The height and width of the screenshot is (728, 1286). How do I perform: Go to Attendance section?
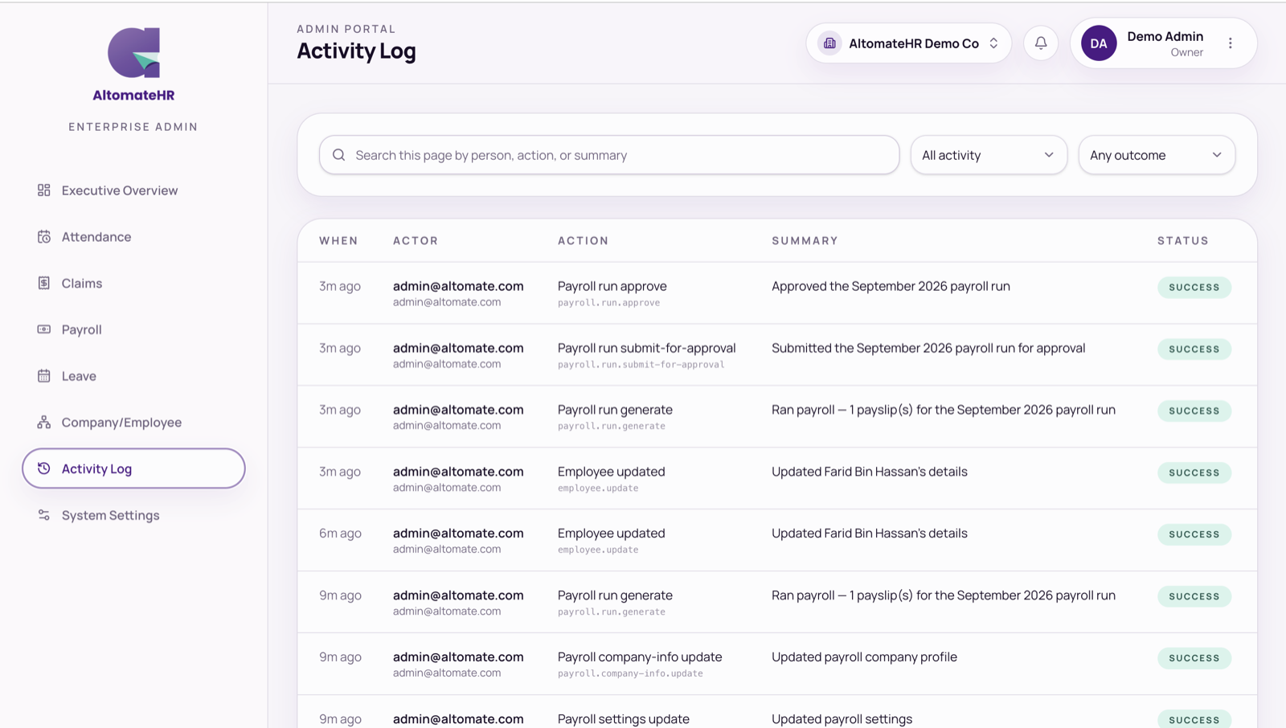(x=96, y=237)
